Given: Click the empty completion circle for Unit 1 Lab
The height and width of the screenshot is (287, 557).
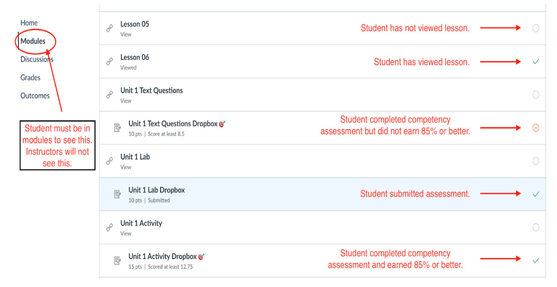Looking at the screenshot, I should tap(536, 161).
